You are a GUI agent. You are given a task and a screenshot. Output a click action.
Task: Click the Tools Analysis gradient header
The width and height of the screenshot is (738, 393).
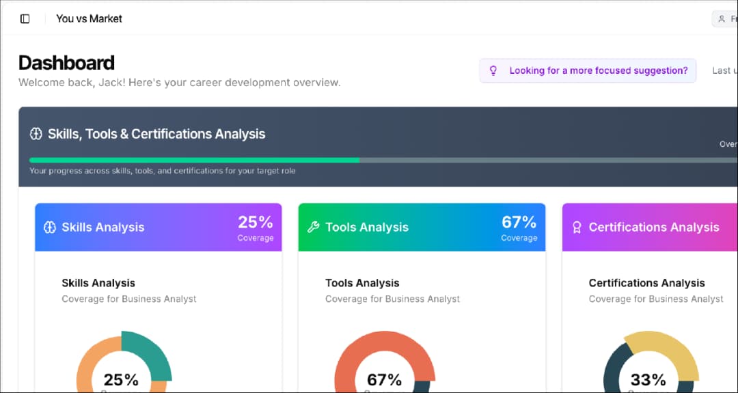(422, 228)
